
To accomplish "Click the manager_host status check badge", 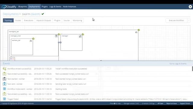I will [59, 34].
